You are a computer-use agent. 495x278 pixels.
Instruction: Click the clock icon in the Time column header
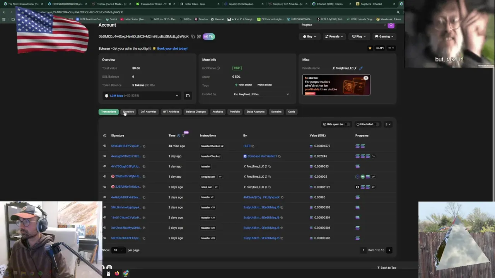(x=179, y=136)
